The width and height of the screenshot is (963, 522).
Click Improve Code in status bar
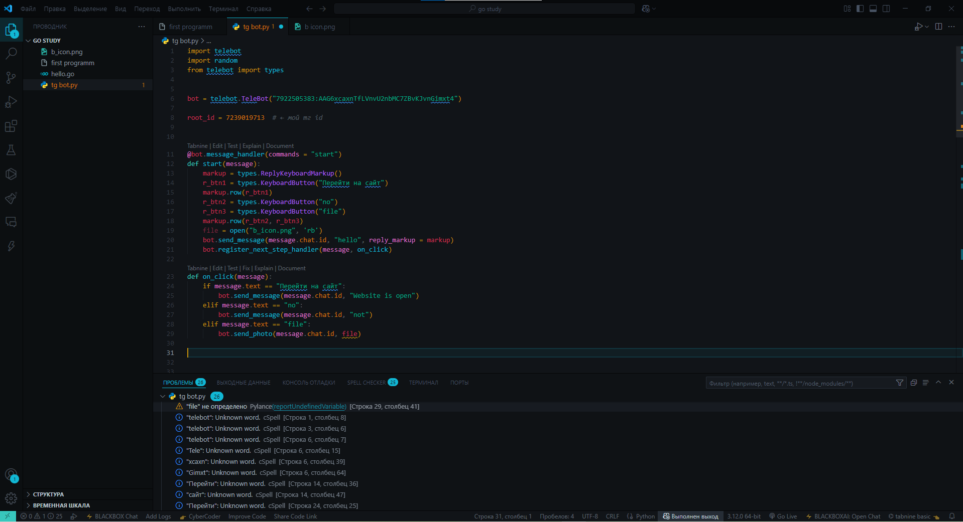(x=247, y=516)
